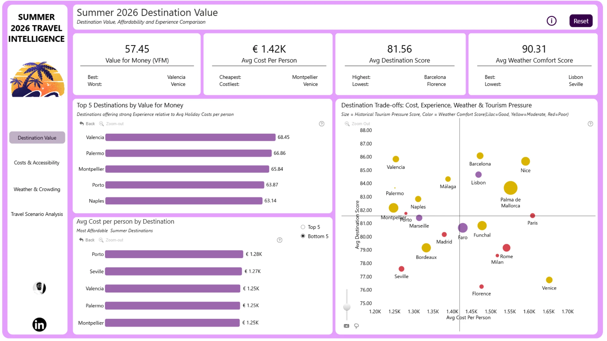Select the Valencia bar in Top 5 chart

click(190, 137)
